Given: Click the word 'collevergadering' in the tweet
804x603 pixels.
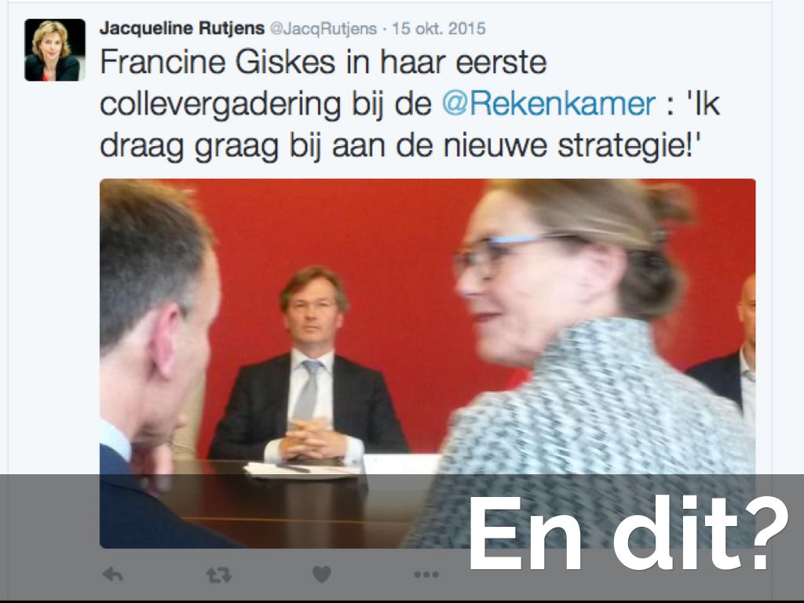Looking at the screenshot, I should coord(221,105).
